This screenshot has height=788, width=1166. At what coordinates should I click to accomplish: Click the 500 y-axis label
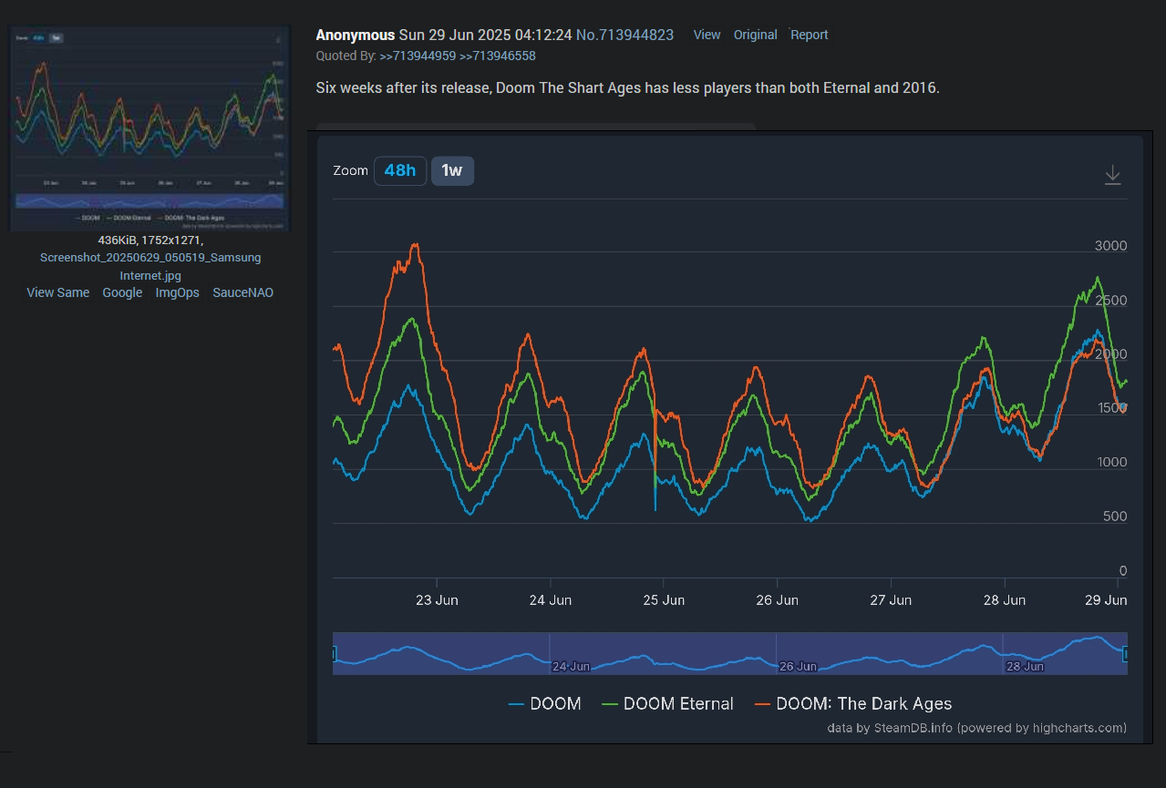click(1115, 517)
